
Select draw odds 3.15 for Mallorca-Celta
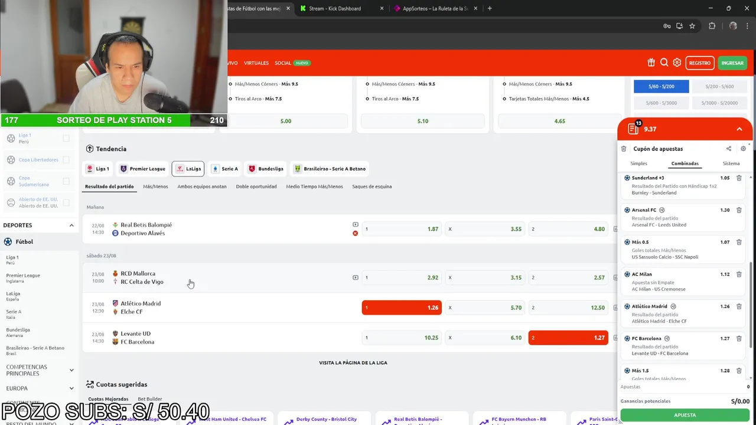click(485, 277)
